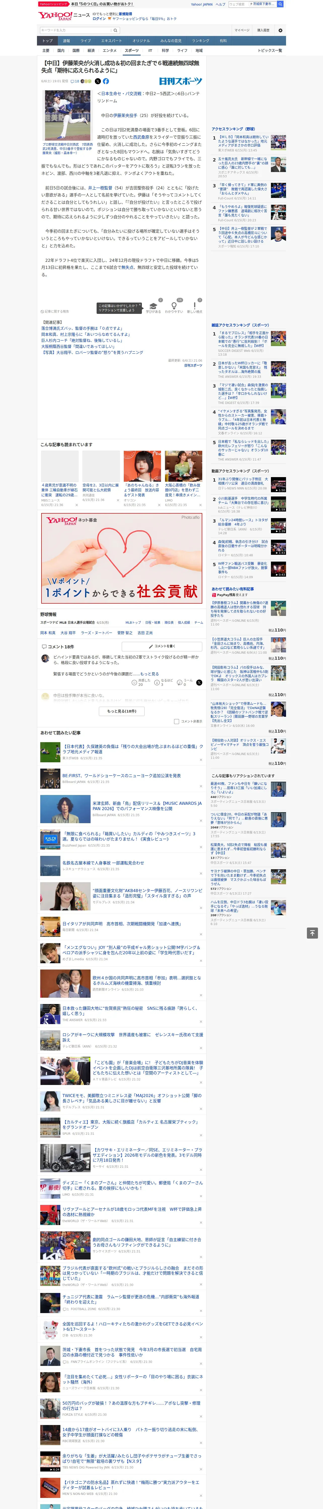Click the もっと見る(18件) comments button

click(x=122, y=711)
